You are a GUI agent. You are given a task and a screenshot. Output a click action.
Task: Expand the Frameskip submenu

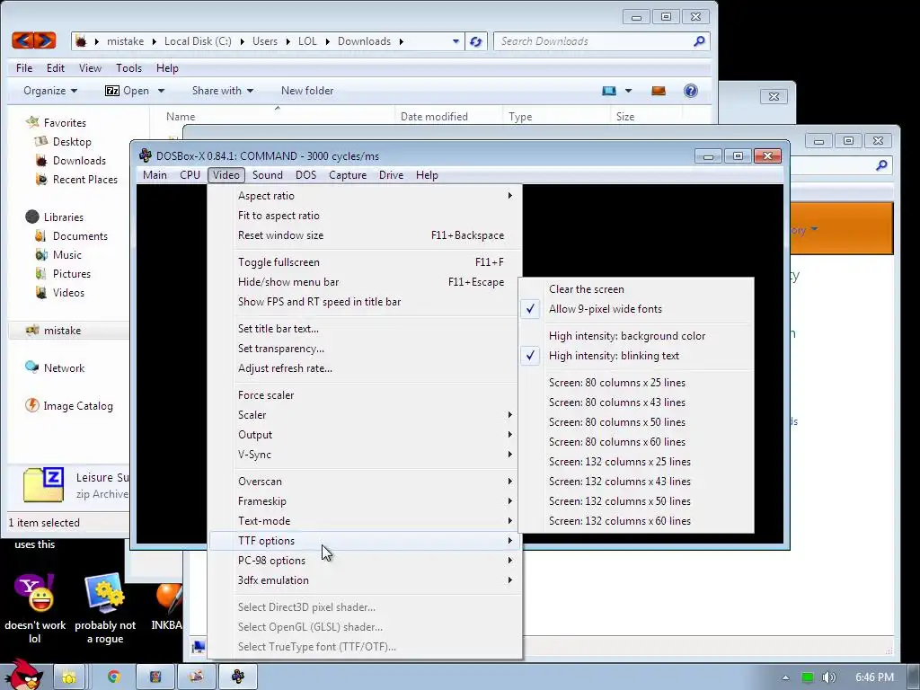(x=365, y=501)
